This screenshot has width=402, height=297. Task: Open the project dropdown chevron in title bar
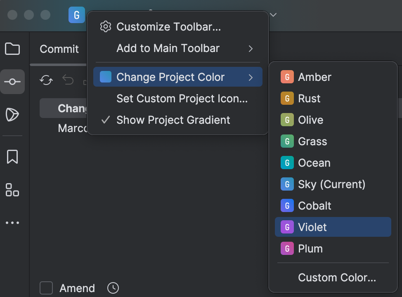tap(273, 15)
